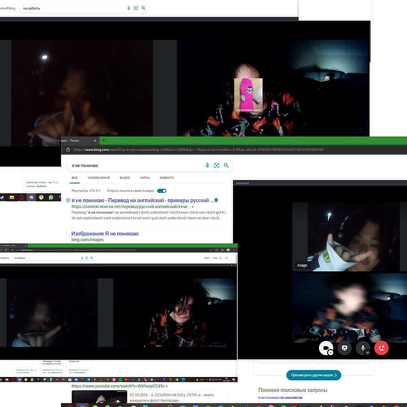Open visual search in the 'я не понимаю' search box

(x=217, y=165)
